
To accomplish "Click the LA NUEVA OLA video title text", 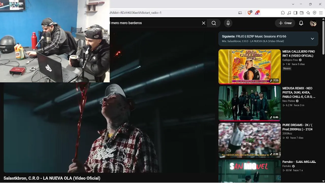I will (x=52, y=178).
